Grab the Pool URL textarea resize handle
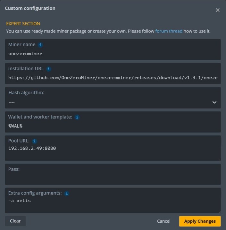 pos(220,160)
